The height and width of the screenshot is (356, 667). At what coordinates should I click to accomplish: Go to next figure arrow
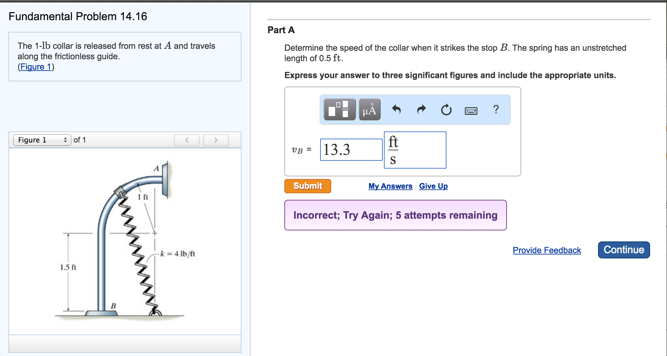click(x=216, y=140)
